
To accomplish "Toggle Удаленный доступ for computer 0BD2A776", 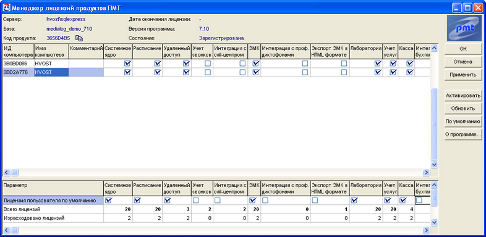I will tap(186, 72).
